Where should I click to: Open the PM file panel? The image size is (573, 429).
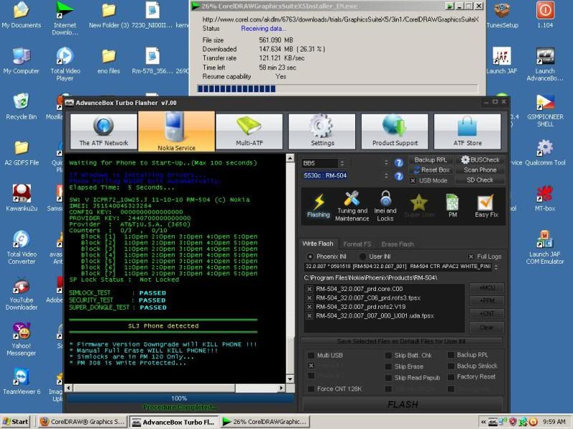[453, 206]
